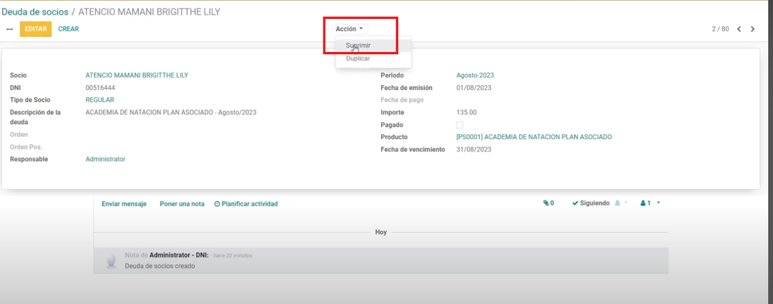Click the Orden Pos. field label

click(26, 147)
